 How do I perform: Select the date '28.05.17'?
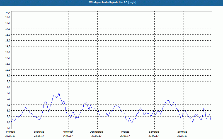[182, 136]
